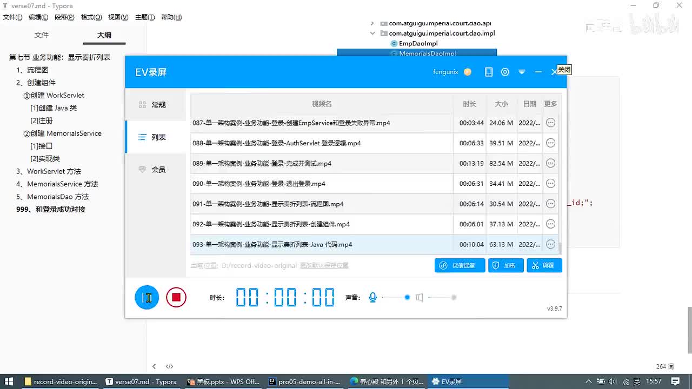The width and height of the screenshot is (692, 389).
Task: Open Typora 段落(P) menu
Action: (64, 17)
